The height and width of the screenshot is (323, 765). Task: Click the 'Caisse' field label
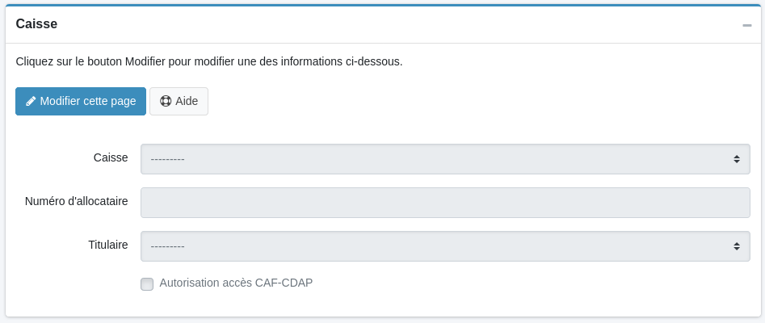[x=111, y=157]
